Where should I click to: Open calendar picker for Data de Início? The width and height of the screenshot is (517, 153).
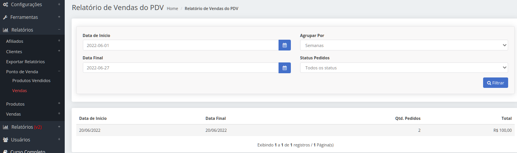tap(285, 45)
